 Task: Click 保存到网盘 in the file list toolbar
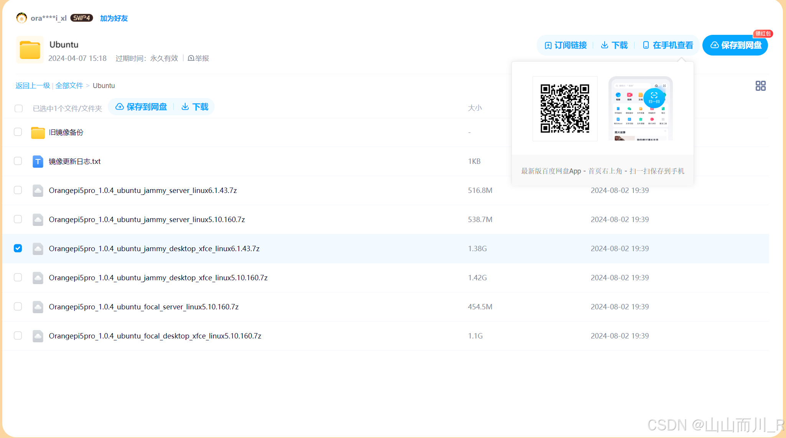tap(141, 107)
